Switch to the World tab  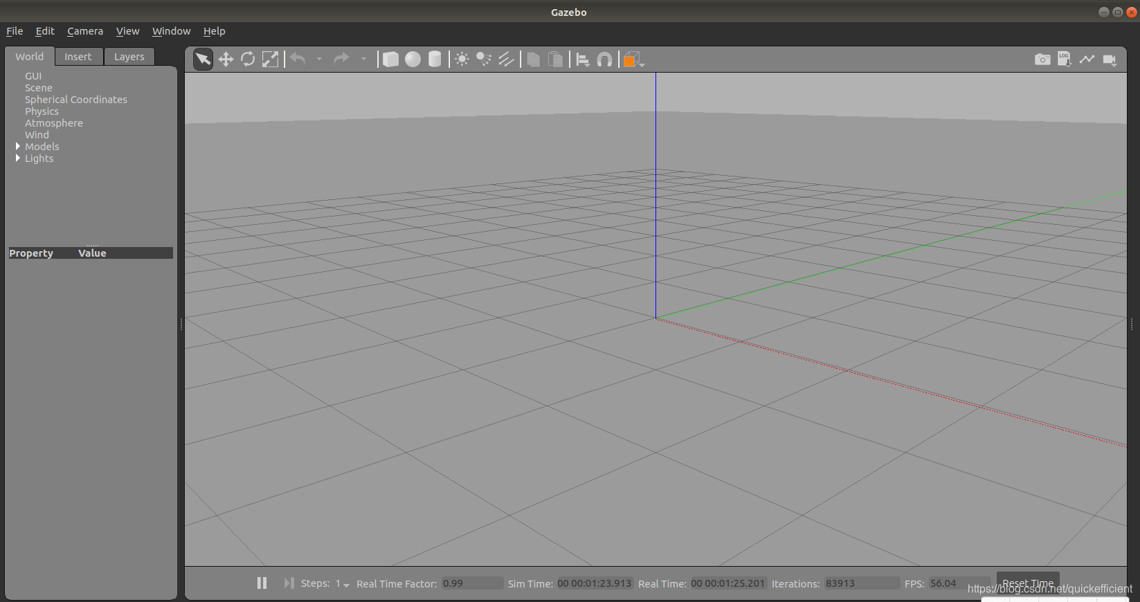[30, 57]
